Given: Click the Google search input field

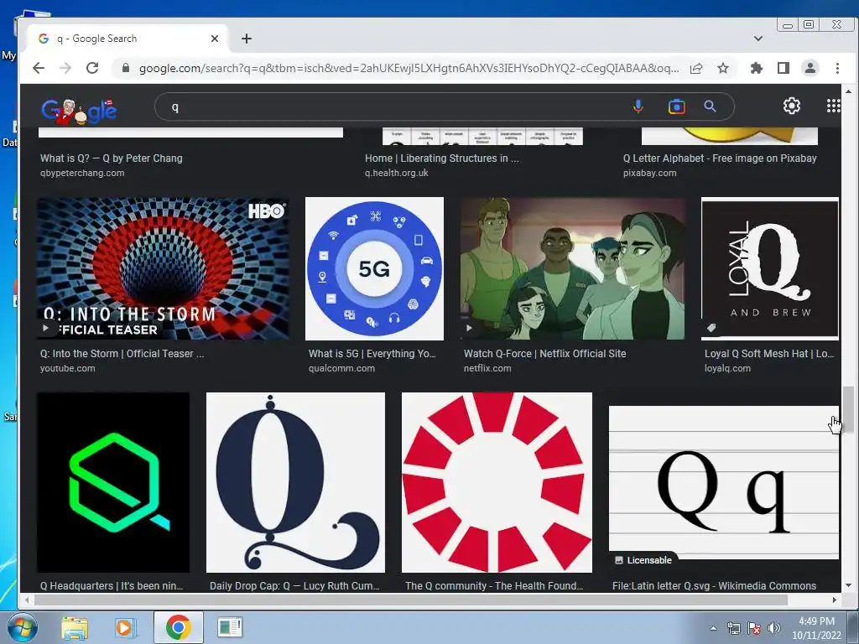Looking at the screenshot, I should click(x=394, y=106).
